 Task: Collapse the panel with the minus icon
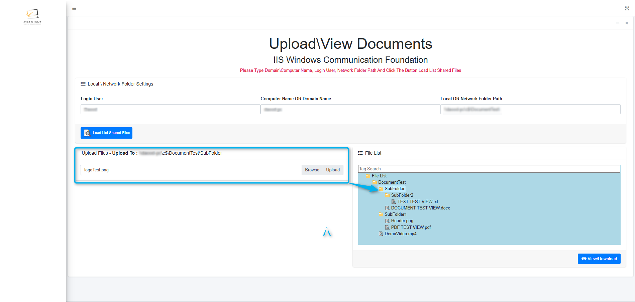click(x=618, y=23)
